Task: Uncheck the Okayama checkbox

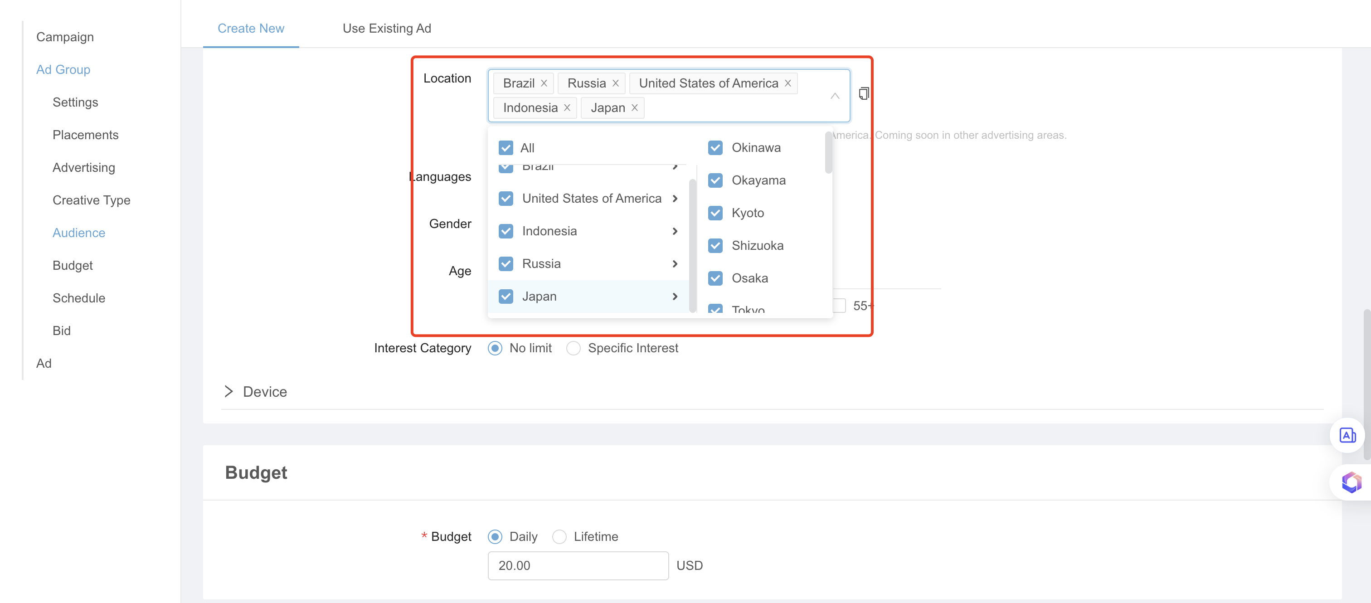Action: [x=715, y=180]
